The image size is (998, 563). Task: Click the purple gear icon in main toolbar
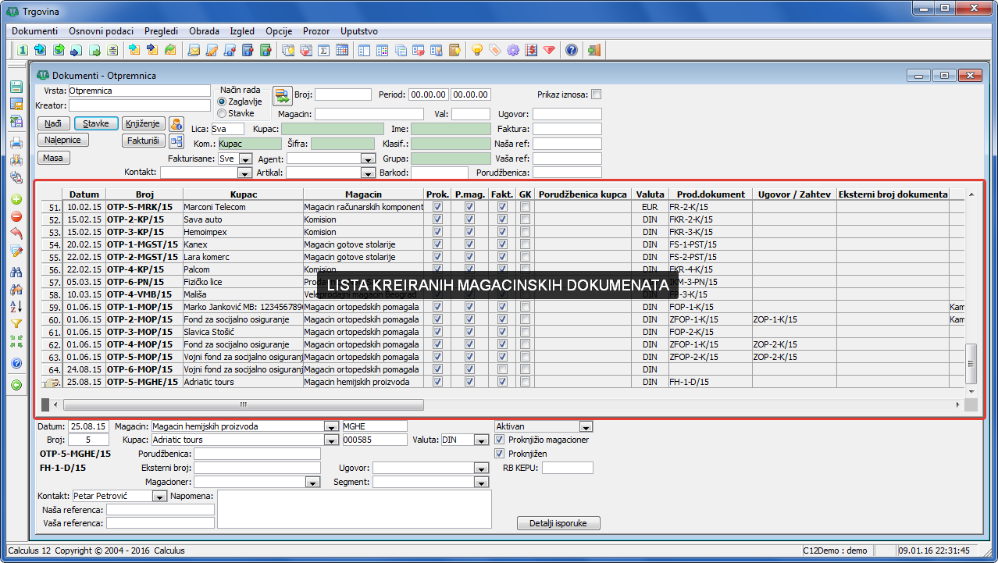tap(512, 51)
